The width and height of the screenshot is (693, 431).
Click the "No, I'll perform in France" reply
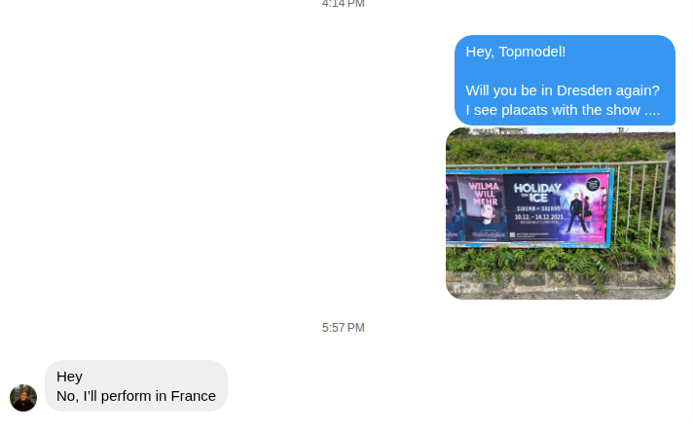[136, 396]
